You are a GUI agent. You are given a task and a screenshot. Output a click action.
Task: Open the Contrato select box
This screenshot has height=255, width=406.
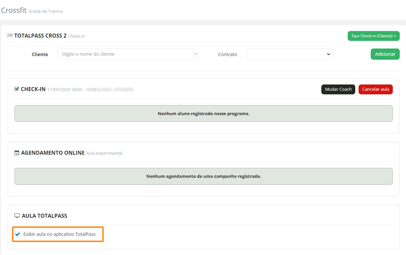(290, 54)
